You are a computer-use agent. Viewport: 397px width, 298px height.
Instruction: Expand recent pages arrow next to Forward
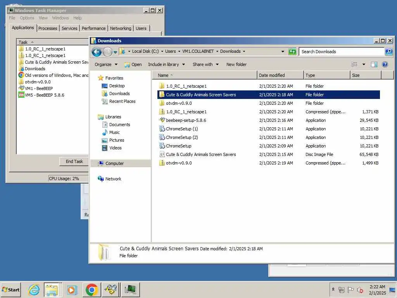pyautogui.click(x=115, y=52)
